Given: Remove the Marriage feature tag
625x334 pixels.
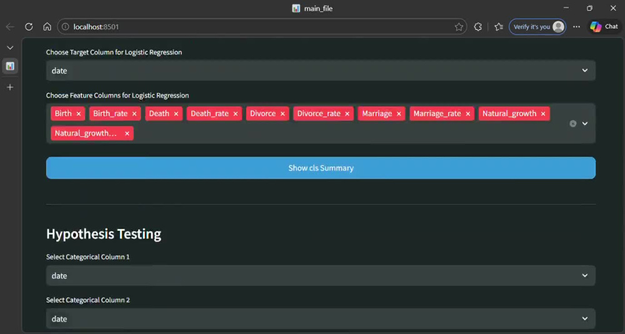Looking at the screenshot, I should [x=399, y=114].
